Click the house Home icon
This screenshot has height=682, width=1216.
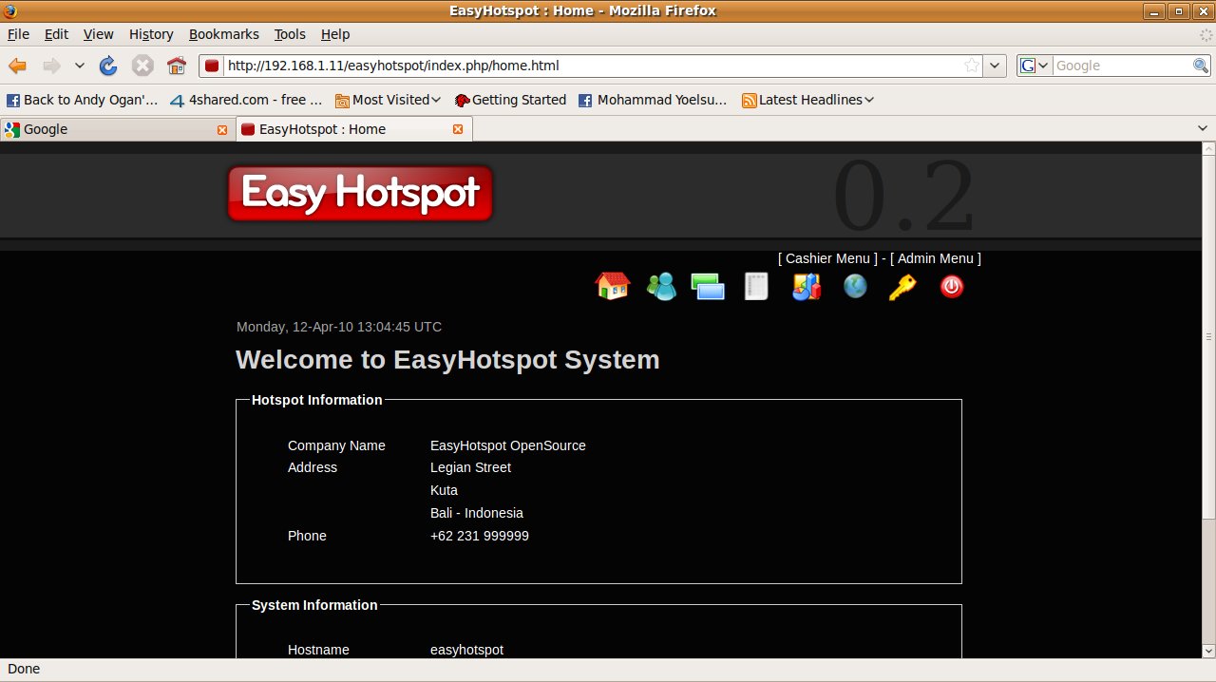point(613,286)
